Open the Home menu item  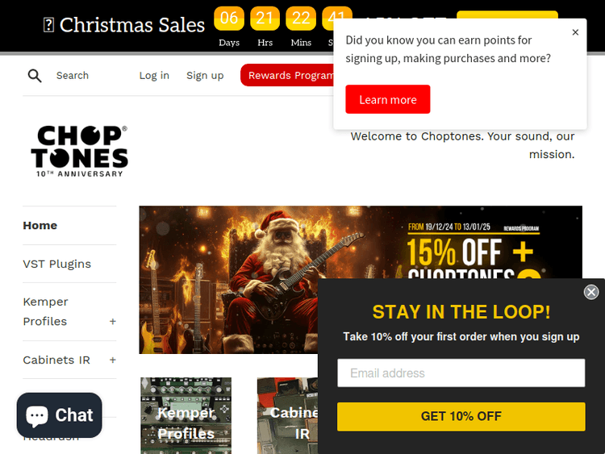tap(40, 225)
